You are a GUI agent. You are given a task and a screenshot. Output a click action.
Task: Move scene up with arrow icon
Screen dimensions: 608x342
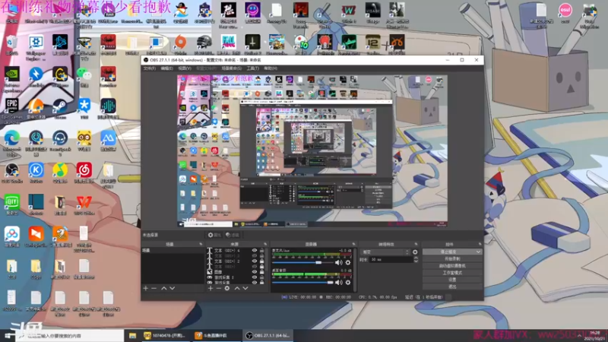click(163, 289)
